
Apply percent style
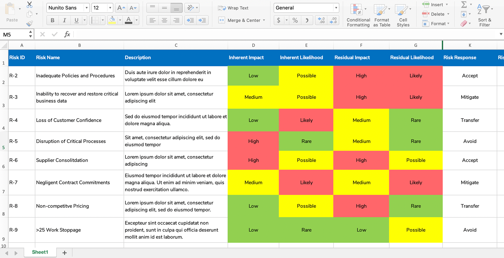(295, 20)
